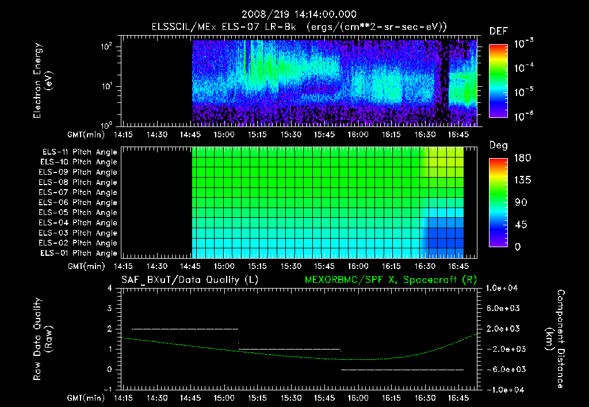Click the Deg pitch angle color bar
Image resolution: width=589 pixels, height=407 pixels.
point(498,203)
